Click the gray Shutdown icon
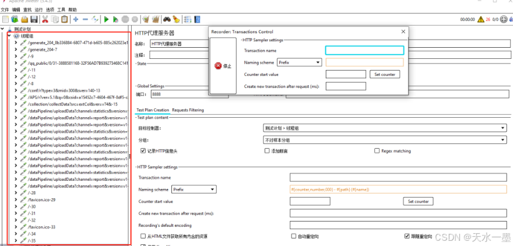Viewport: 513px width, 246px height. point(135,20)
